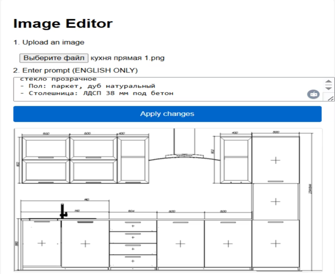Click the black faucet in the kitchen drawing
Image resolution: width=335 pixels, height=274 pixels.
63,210
